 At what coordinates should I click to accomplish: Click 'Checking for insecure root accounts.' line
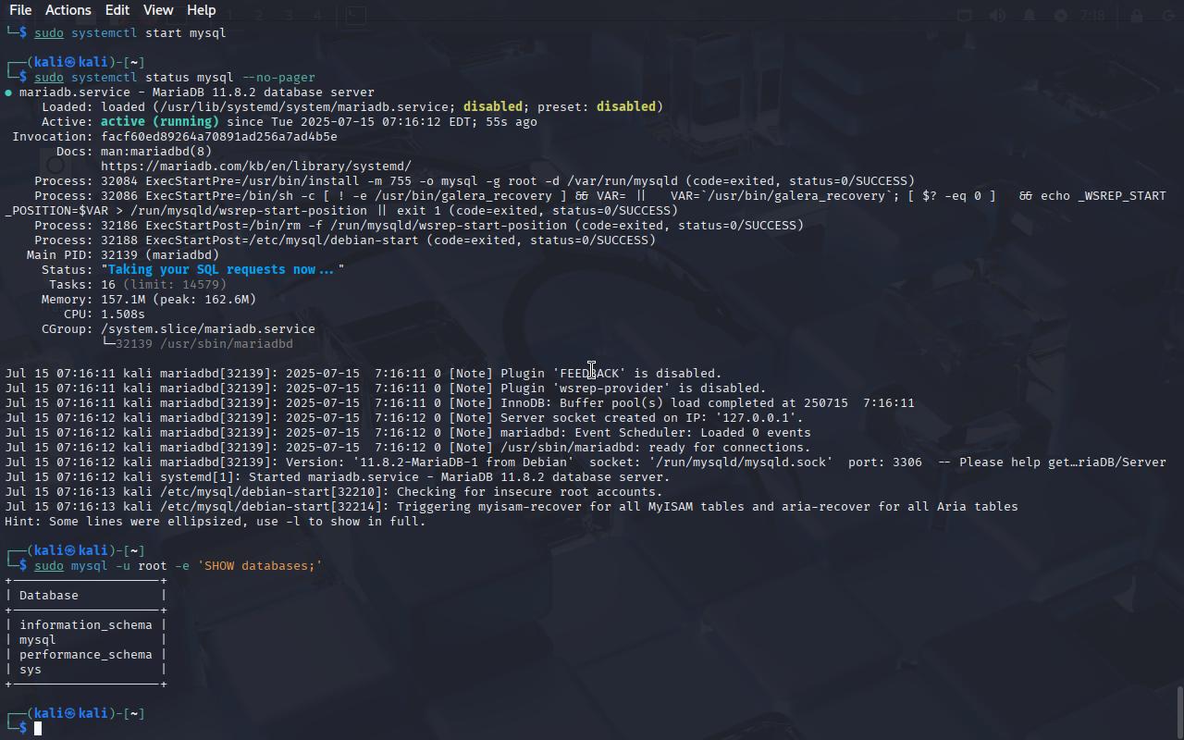pos(334,492)
